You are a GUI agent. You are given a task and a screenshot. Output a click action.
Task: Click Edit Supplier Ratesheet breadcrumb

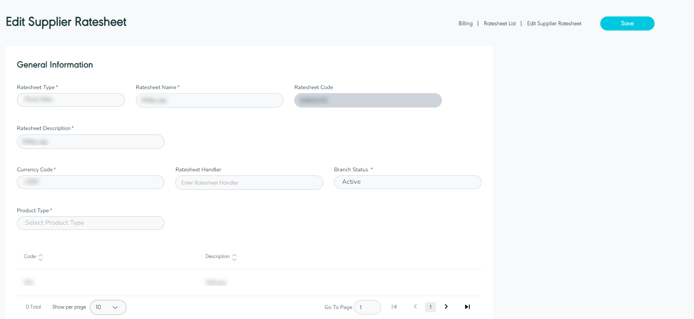554,24
